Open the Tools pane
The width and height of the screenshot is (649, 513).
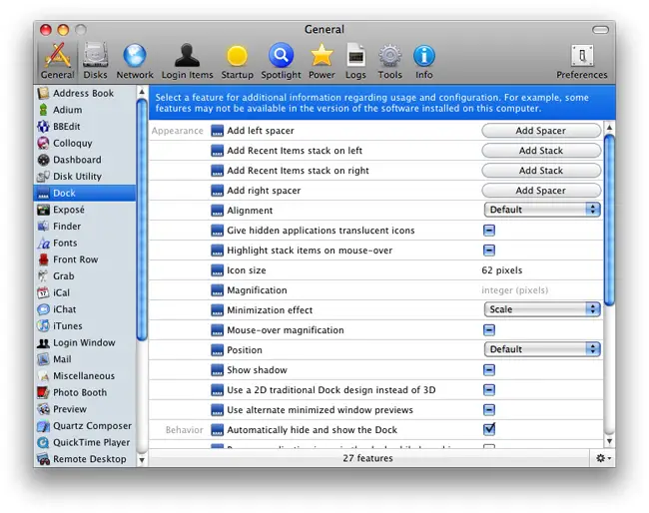tap(389, 61)
